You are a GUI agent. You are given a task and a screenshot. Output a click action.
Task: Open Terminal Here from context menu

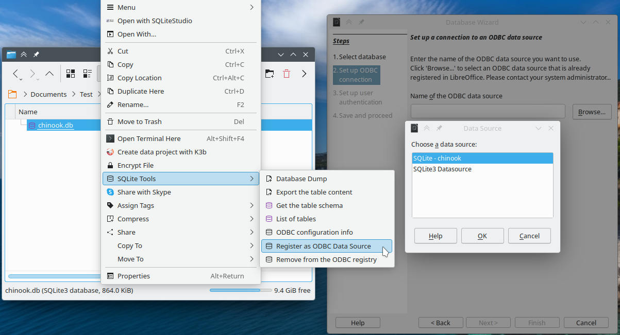click(181, 138)
